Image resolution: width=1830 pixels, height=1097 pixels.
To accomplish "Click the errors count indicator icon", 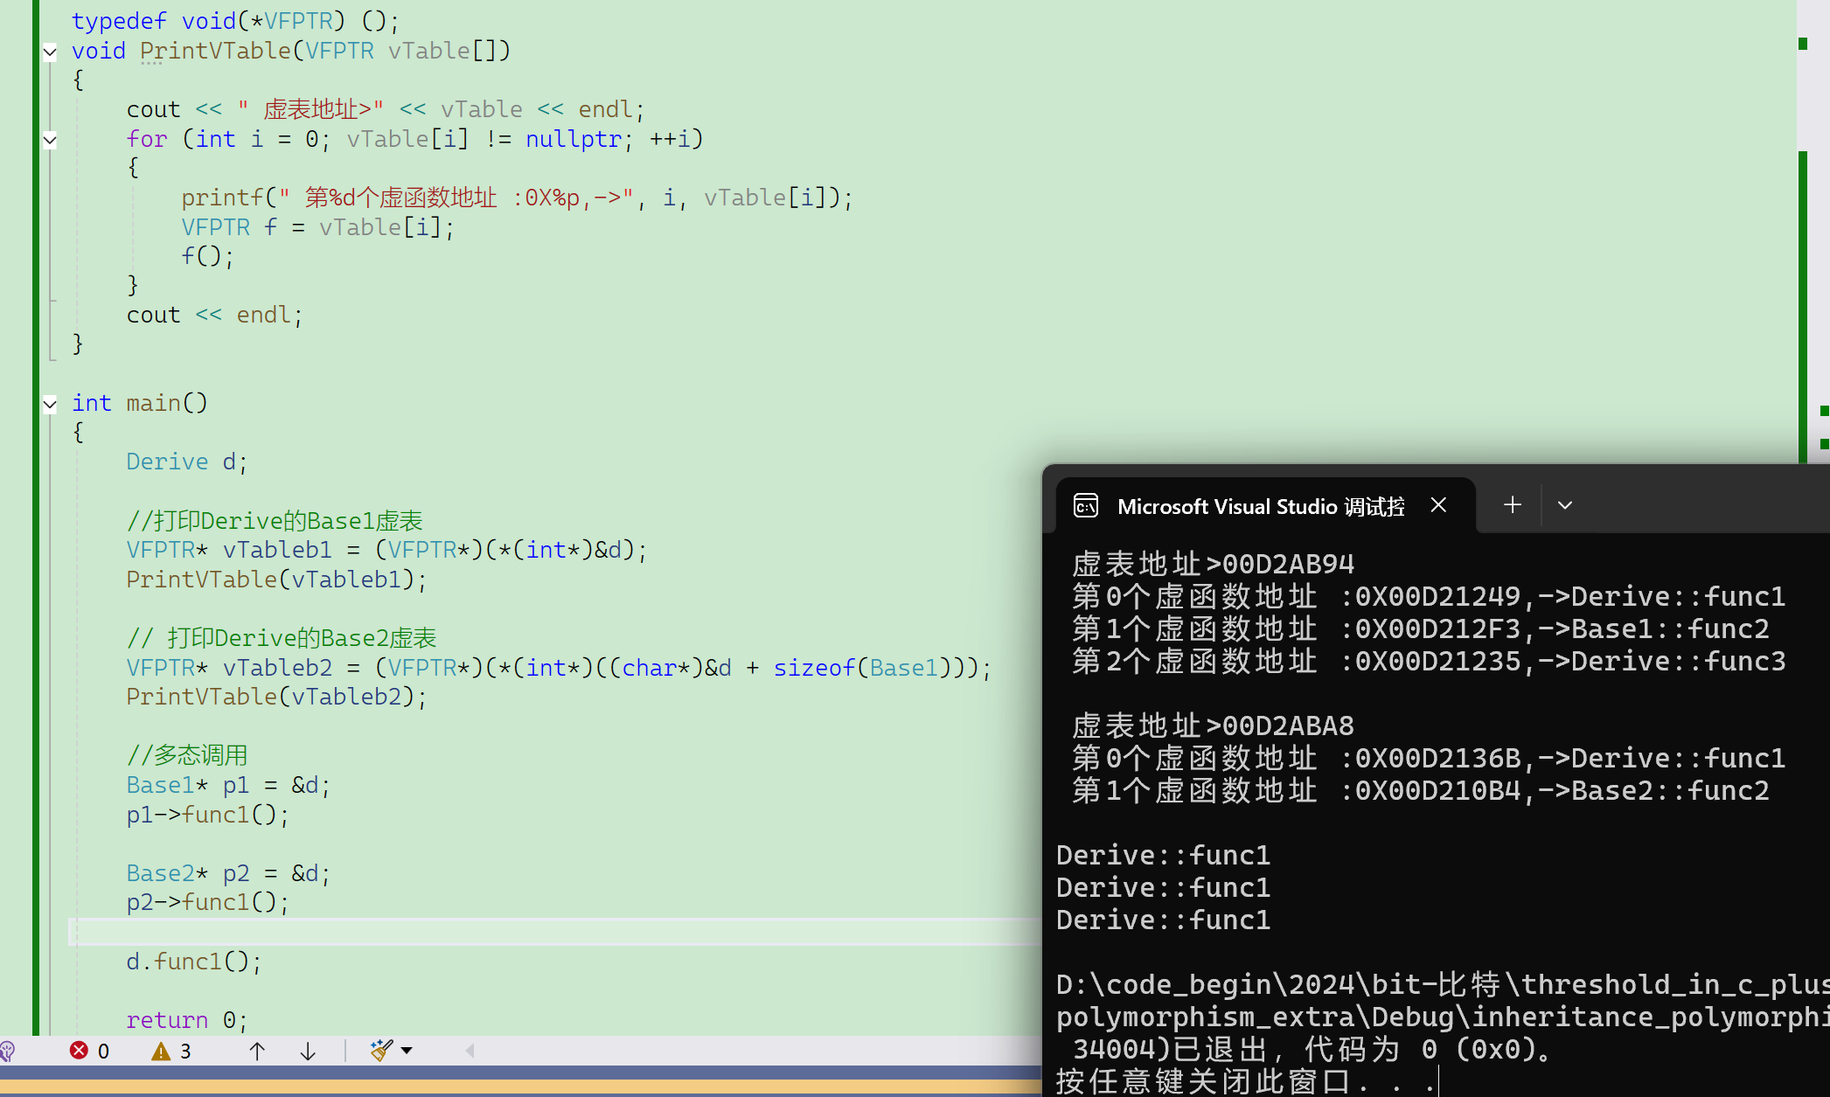I will tap(80, 1051).
